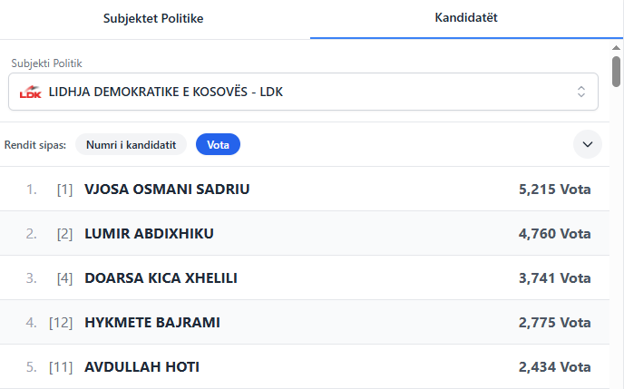This screenshot has height=389, width=624.
Task: Click the DOARSA KICA XHELILI row
Action: tap(305, 278)
